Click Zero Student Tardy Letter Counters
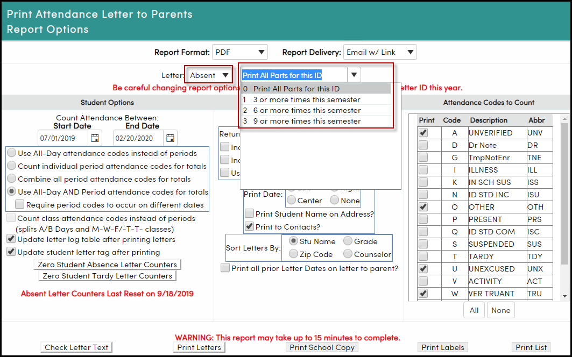Screen dimensions: 572x357 107,276
